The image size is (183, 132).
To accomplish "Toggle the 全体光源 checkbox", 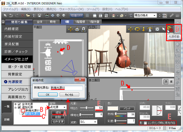I will pos(20,104).
